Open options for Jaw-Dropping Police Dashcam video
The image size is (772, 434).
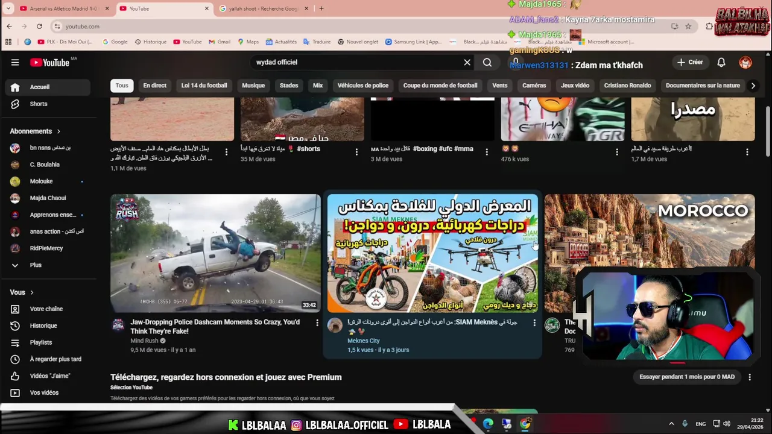click(x=317, y=323)
